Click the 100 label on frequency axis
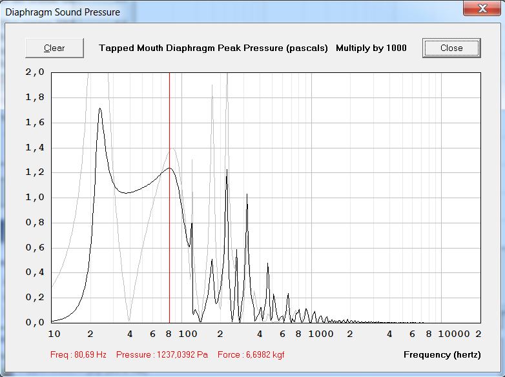The width and height of the screenshot is (505, 377). pyautogui.click(x=188, y=334)
